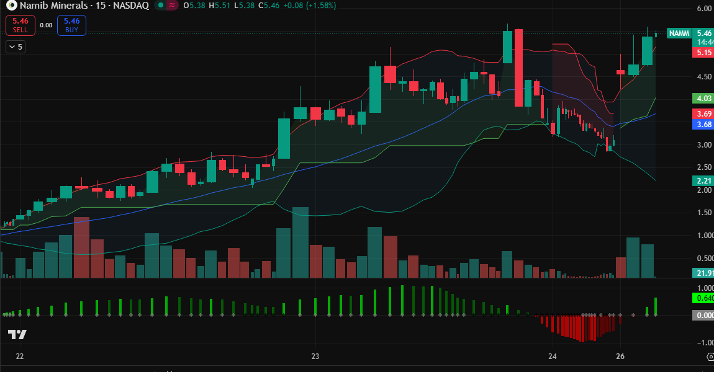Click the O5.38 open value
The height and width of the screenshot is (372, 714).
point(194,6)
